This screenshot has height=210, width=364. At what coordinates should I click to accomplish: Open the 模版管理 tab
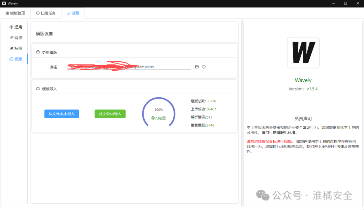point(15,13)
